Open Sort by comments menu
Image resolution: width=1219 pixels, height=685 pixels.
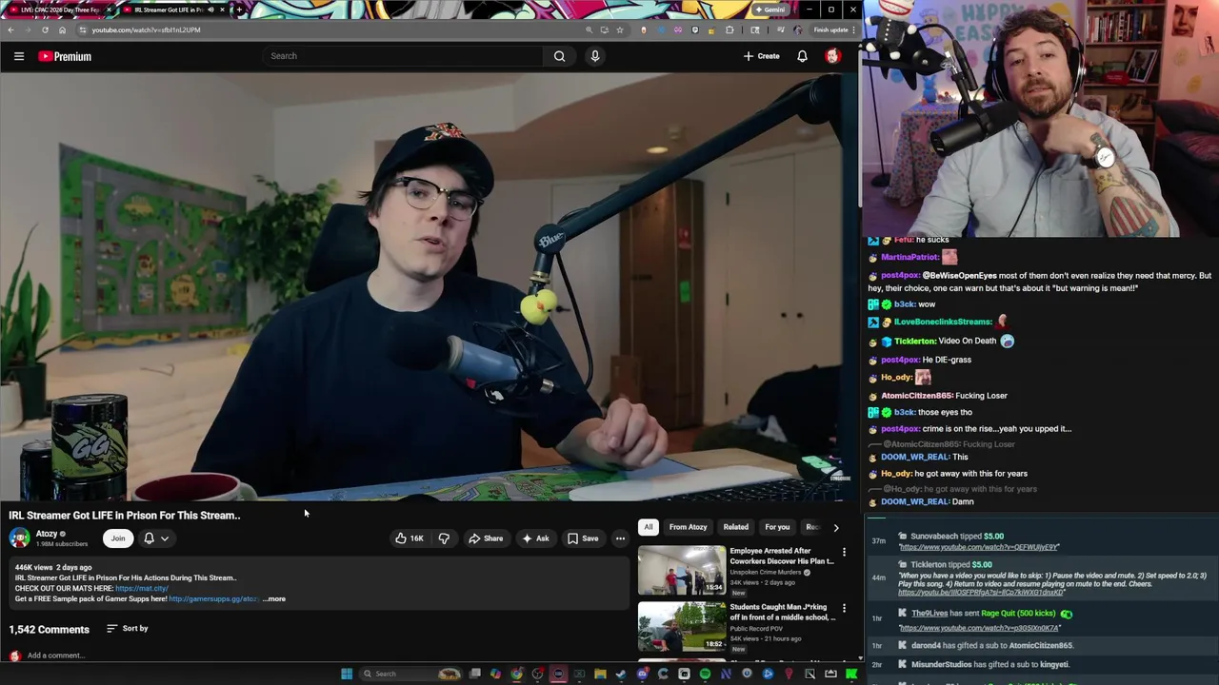[127, 629]
